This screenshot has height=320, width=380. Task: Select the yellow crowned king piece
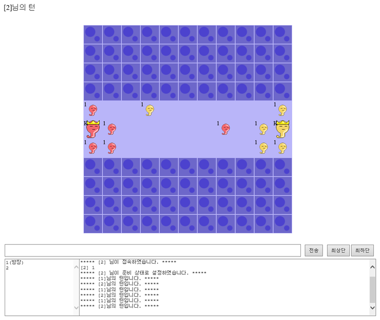click(x=282, y=129)
